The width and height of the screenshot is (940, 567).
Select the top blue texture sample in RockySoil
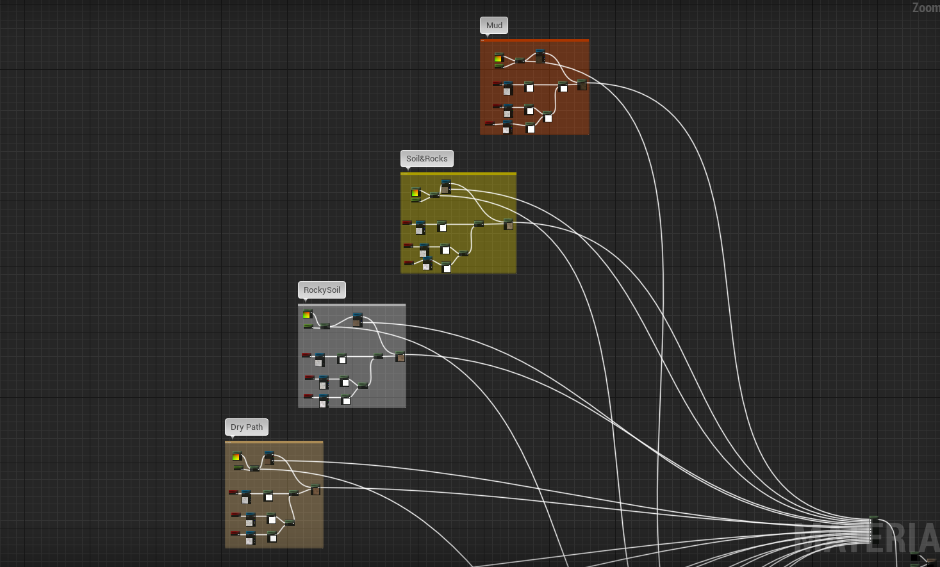point(358,319)
